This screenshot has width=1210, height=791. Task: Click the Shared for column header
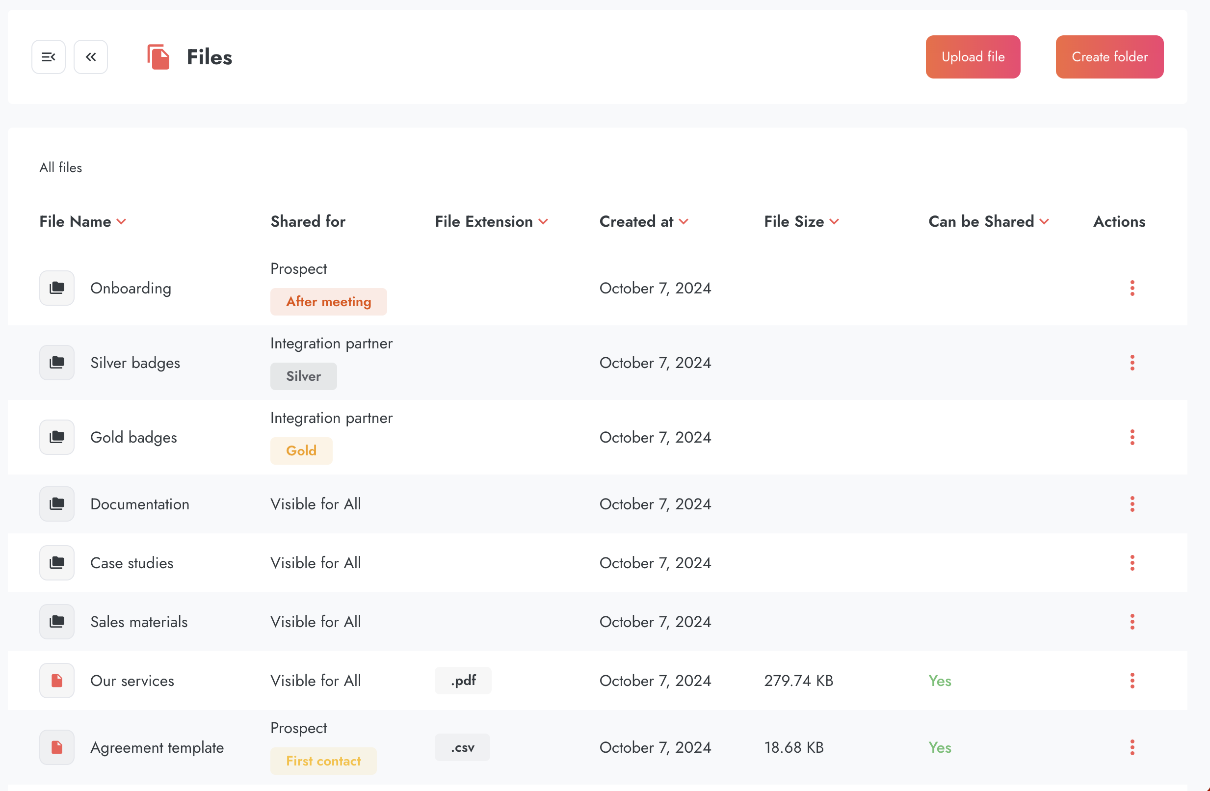click(308, 222)
